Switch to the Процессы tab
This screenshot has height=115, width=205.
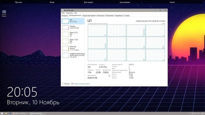tap(65, 16)
